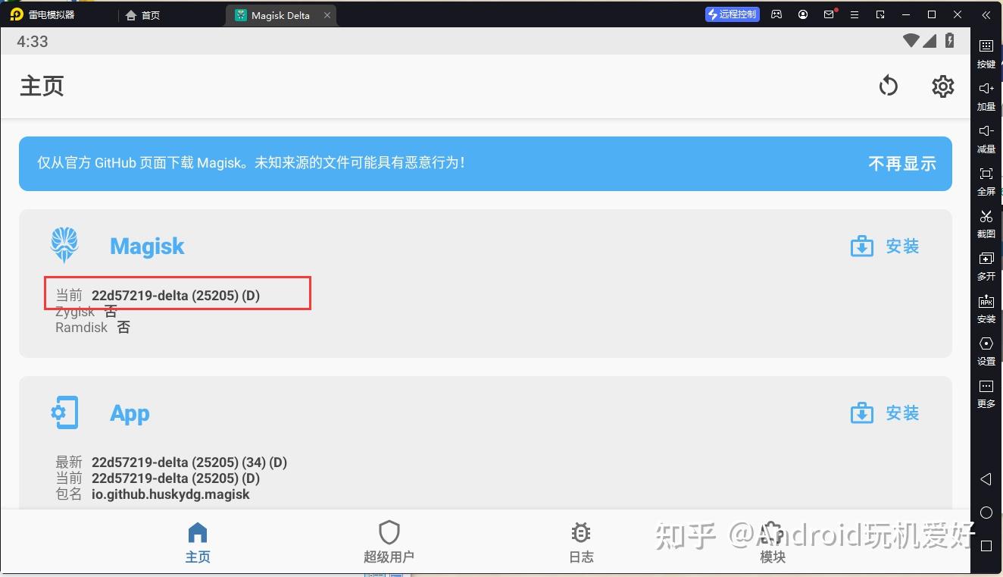Click the Ramdisk 否 status row
Screen dimensions: 1003x577
[93, 328]
